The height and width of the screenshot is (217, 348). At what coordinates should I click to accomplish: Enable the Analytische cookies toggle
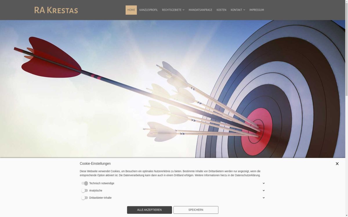85,190
